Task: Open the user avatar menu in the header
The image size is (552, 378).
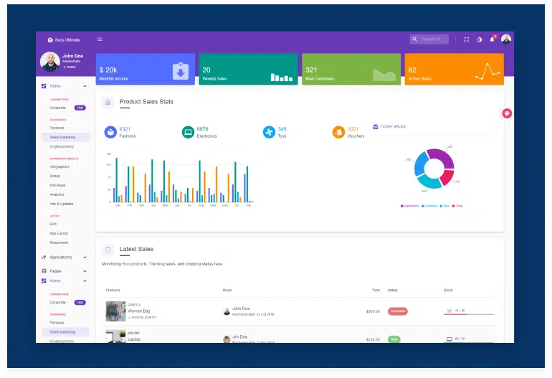Action: pyautogui.click(x=506, y=39)
